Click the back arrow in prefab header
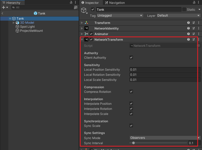The image size is (202, 150). 2,13
